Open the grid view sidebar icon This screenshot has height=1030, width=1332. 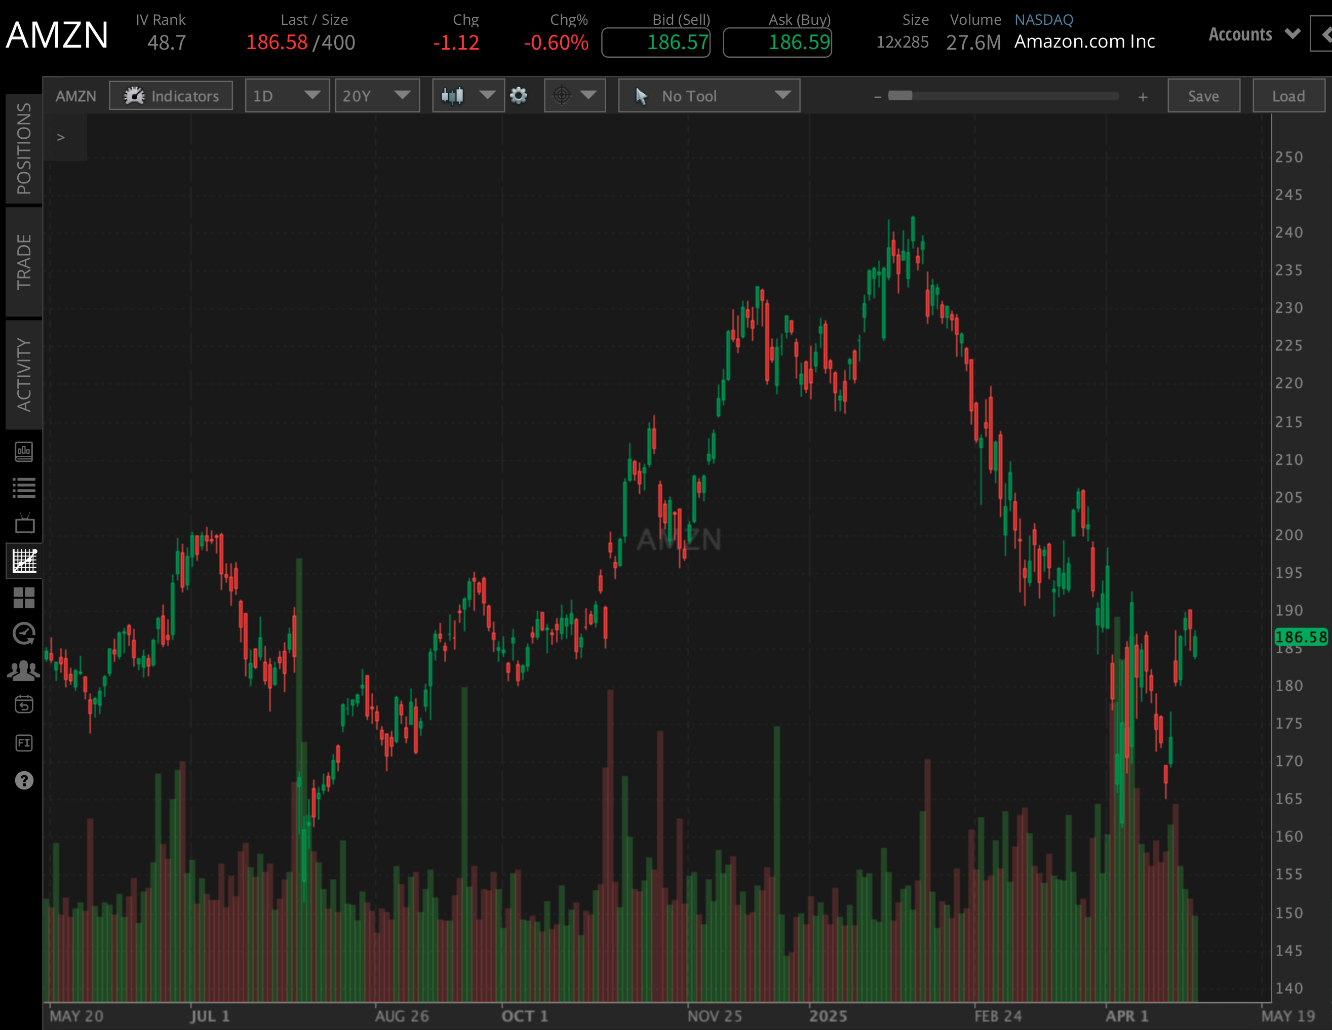click(24, 598)
